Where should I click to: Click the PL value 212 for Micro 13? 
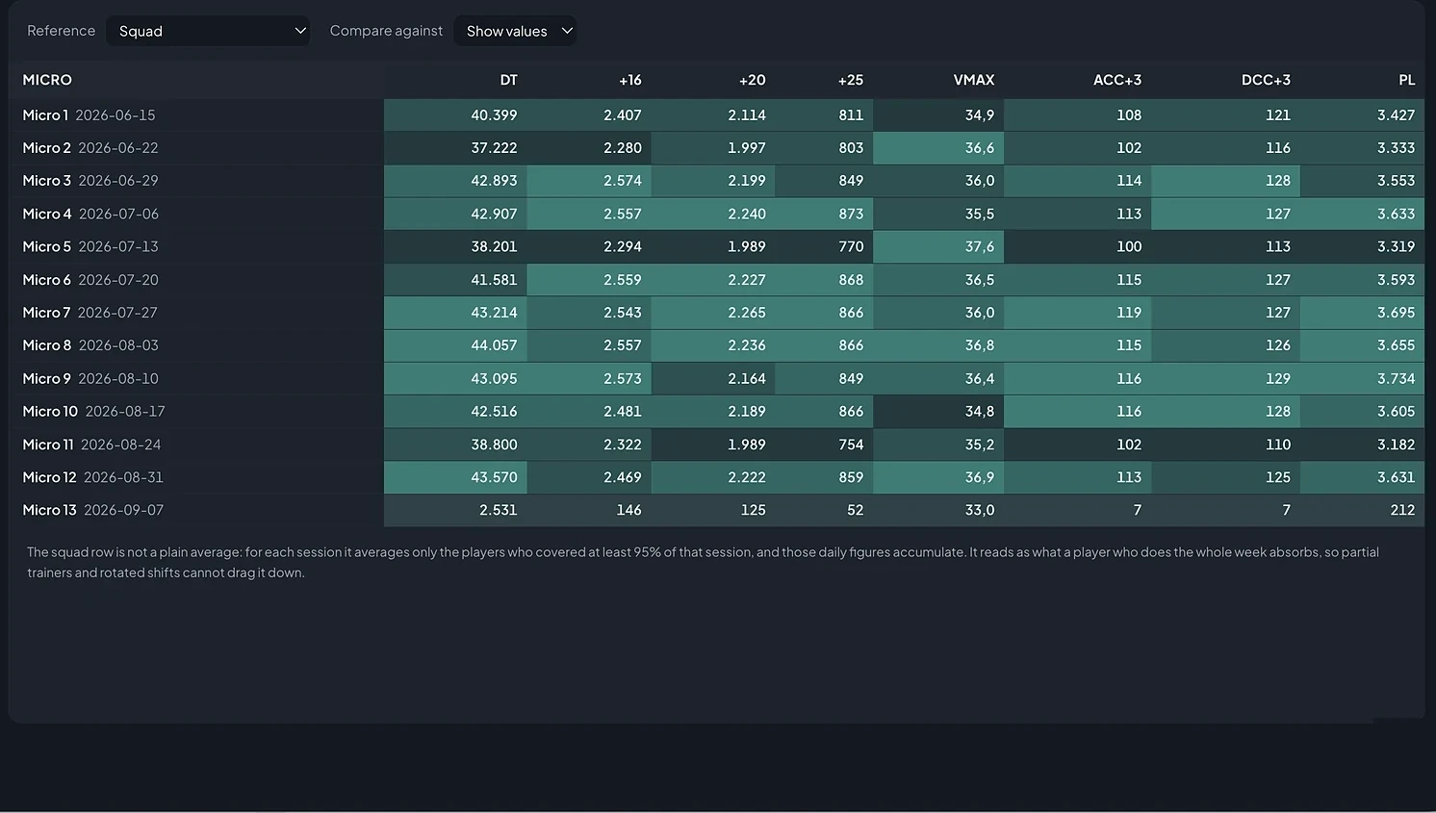(1363, 510)
